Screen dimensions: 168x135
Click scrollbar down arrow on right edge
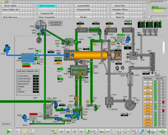tap(164, 55)
